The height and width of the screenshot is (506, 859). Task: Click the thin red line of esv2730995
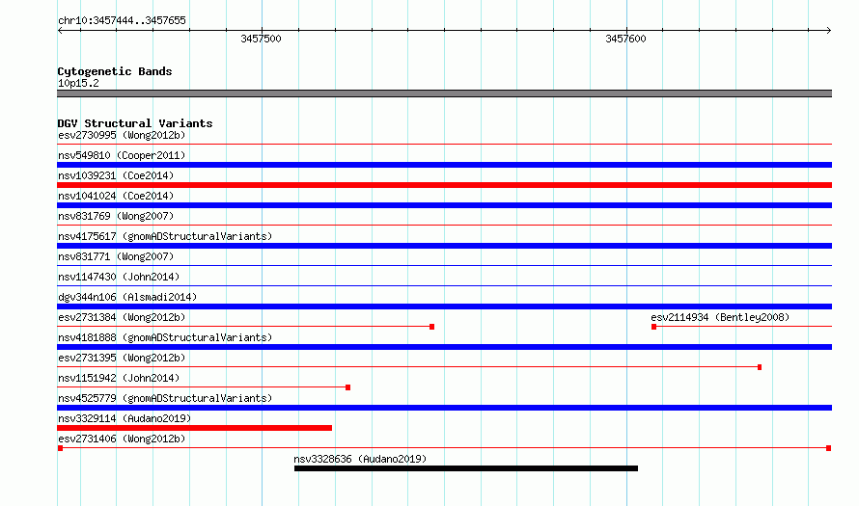[x=444, y=145]
